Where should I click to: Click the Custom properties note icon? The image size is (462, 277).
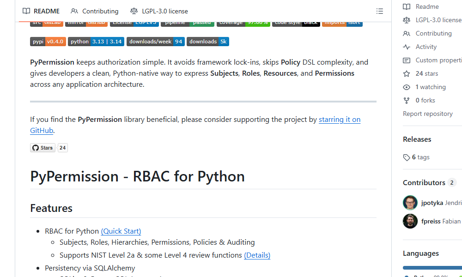(x=407, y=60)
